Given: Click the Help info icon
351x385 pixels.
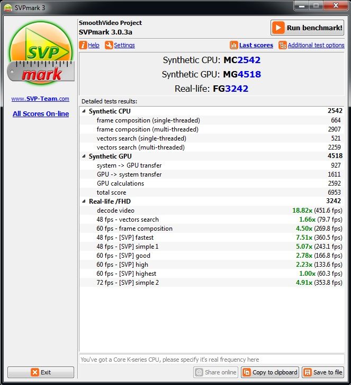Looking at the screenshot, I should tap(83, 45).
